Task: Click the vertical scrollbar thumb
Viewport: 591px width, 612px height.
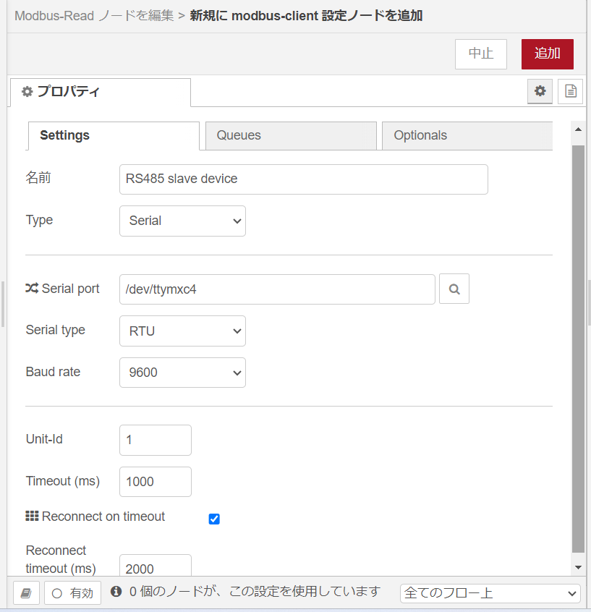Action: [x=578, y=349]
